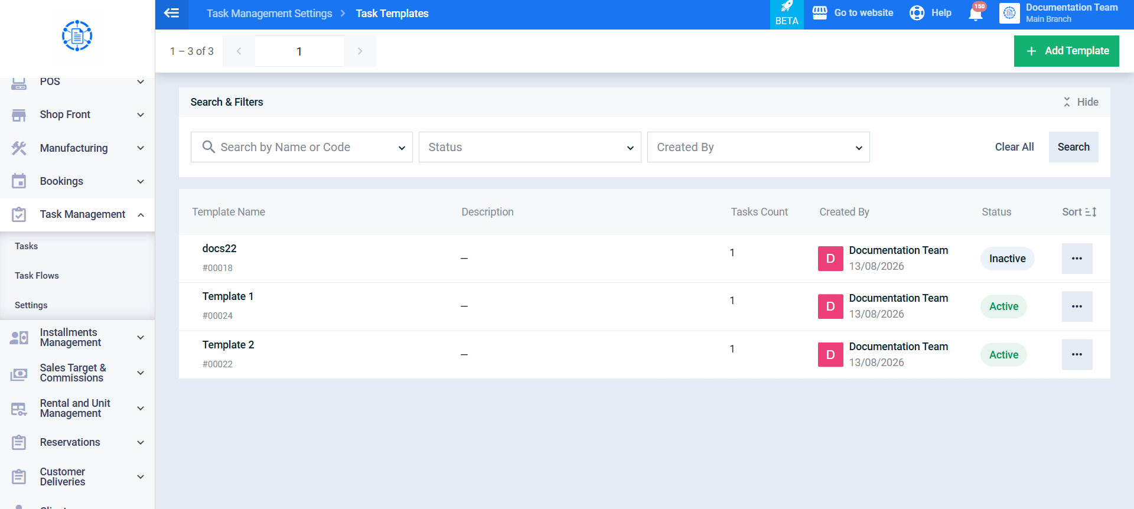Open the Task Flows submenu item
The width and height of the screenshot is (1134, 509).
click(77, 276)
